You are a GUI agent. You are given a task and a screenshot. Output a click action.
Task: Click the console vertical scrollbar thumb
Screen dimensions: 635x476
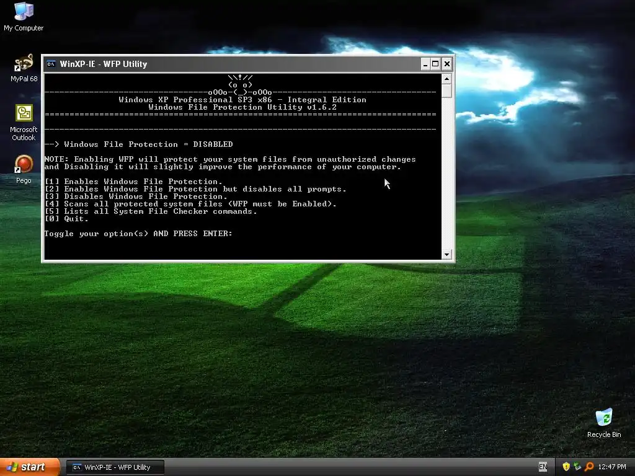click(x=446, y=90)
